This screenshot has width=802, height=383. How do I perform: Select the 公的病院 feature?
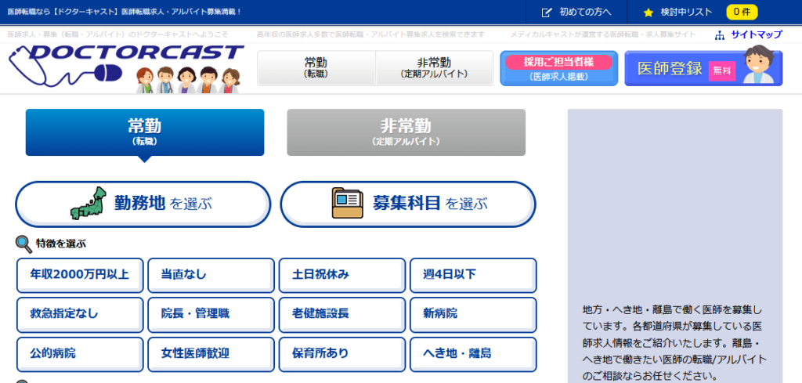pyautogui.click(x=81, y=354)
